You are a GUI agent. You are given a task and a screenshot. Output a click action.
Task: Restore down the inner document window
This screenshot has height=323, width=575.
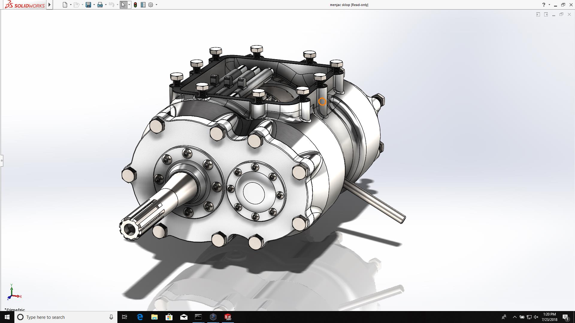561,14
